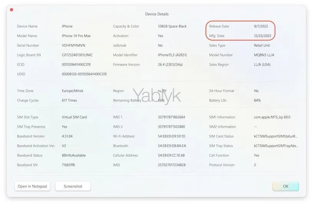Click the Release Date value 9/7/2022
This screenshot has width=313, height=205.
click(x=261, y=26)
